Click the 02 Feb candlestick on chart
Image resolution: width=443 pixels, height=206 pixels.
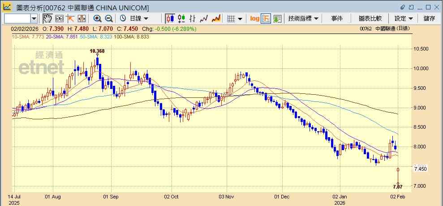(398, 176)
